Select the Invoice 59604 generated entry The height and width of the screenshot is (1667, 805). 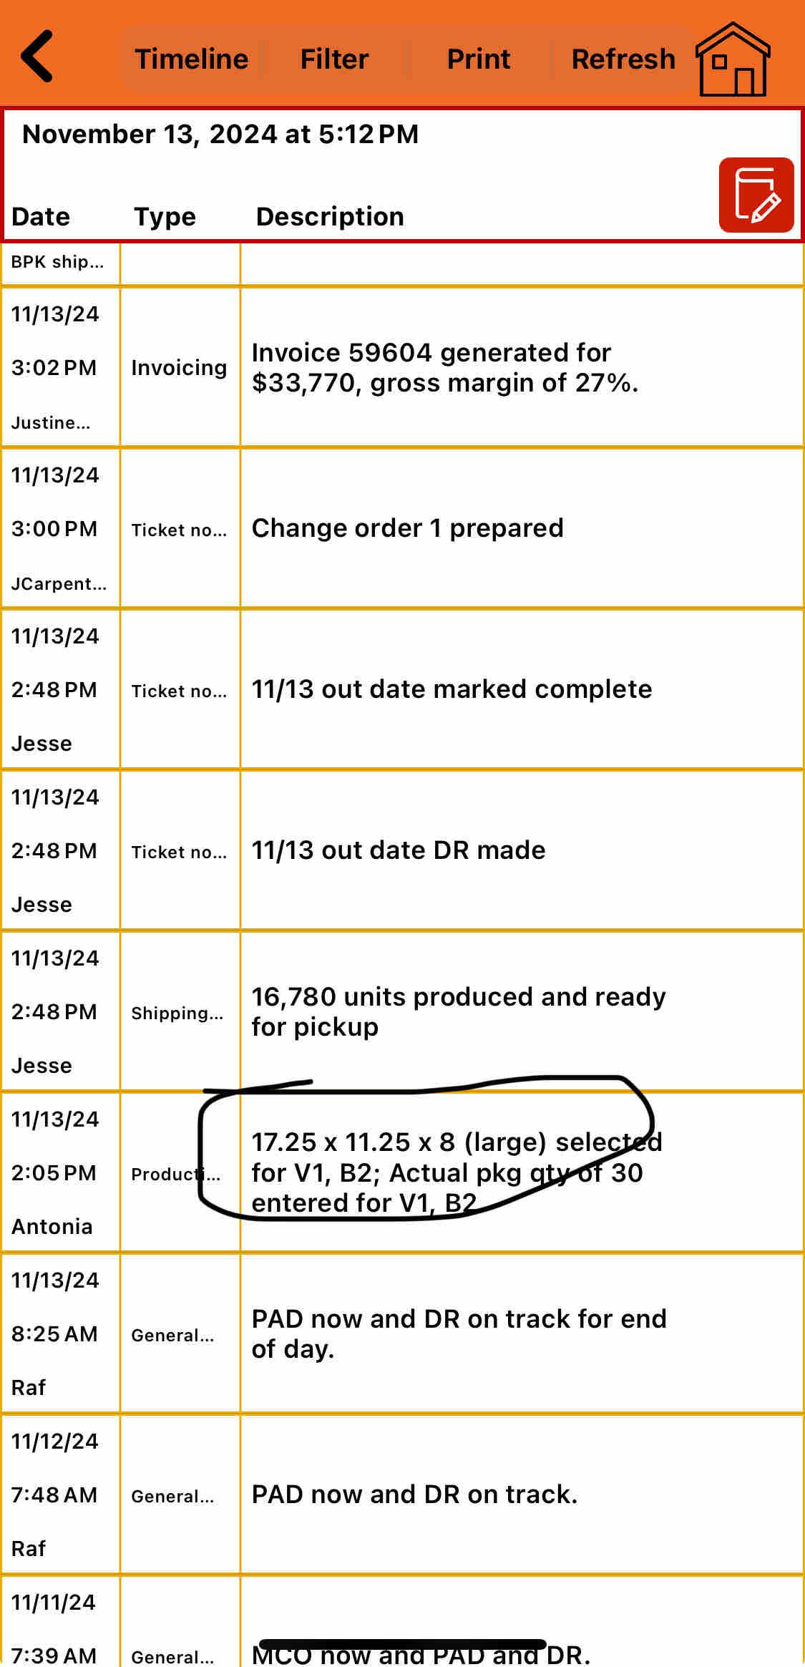[x=444, y=368]
